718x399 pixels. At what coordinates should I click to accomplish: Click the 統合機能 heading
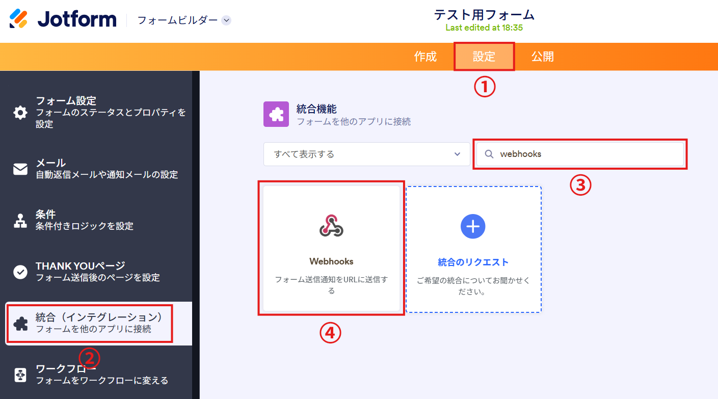[x=316, y=109]
